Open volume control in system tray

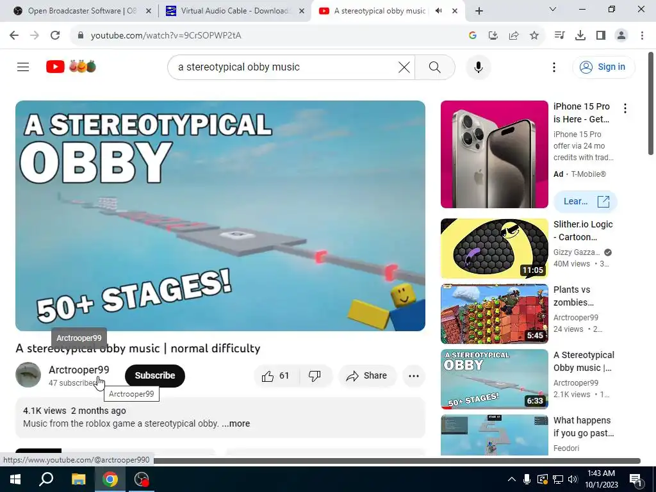(573, 479)
